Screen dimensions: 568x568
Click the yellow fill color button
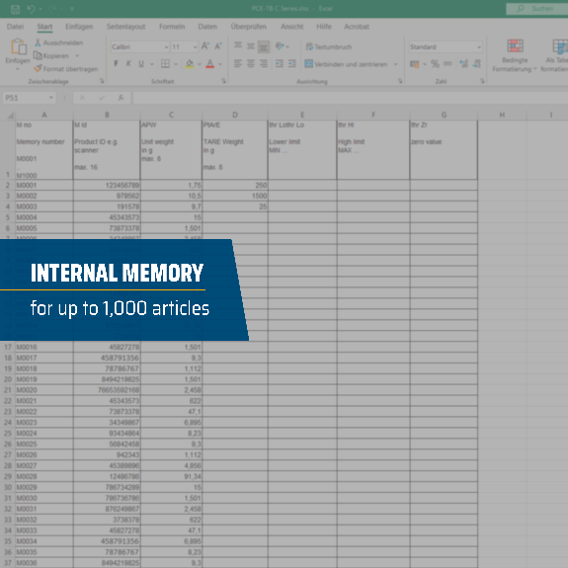click(189, 64)
